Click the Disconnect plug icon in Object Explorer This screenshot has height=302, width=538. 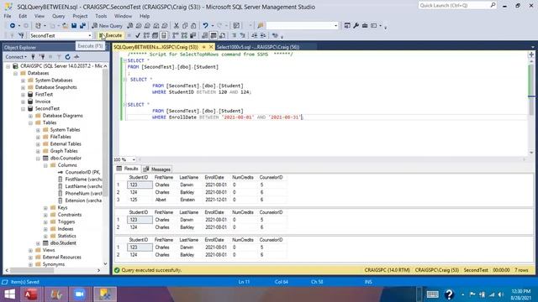(42, 57)
